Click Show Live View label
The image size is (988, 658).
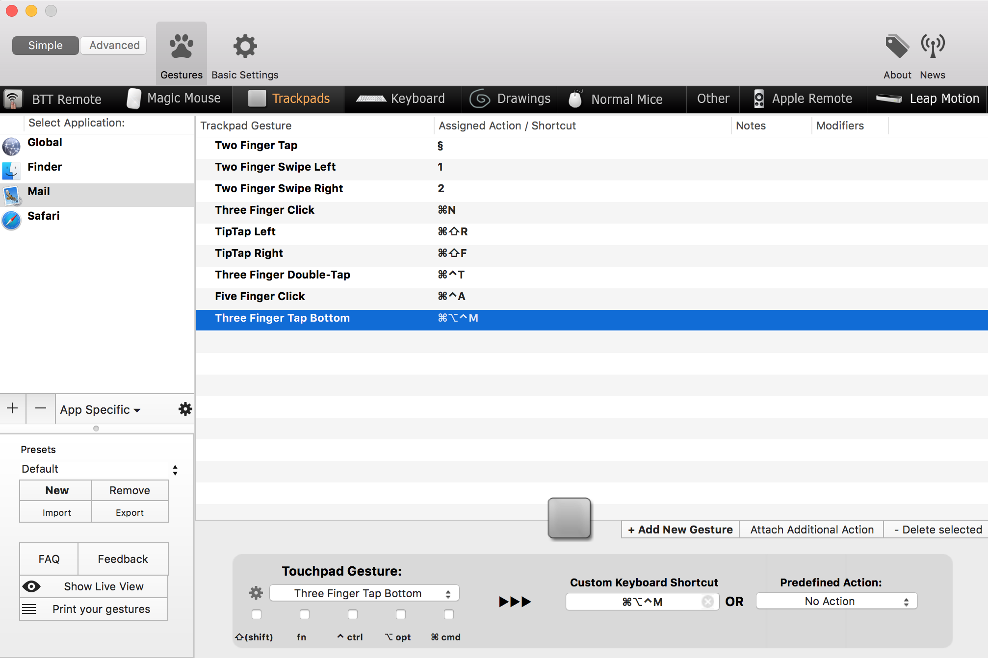[x=104, y=586]
